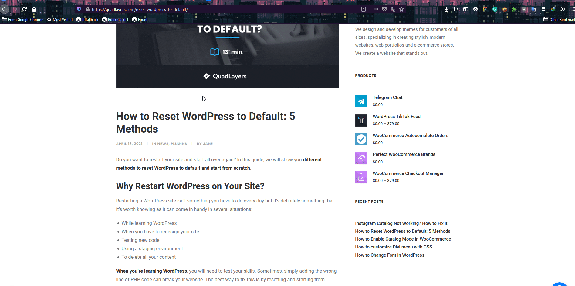
Task: Open the page actions menu
Action: (x=376, y=9)
